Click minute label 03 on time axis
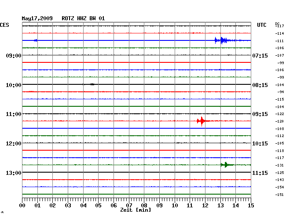 click(68, 206)
